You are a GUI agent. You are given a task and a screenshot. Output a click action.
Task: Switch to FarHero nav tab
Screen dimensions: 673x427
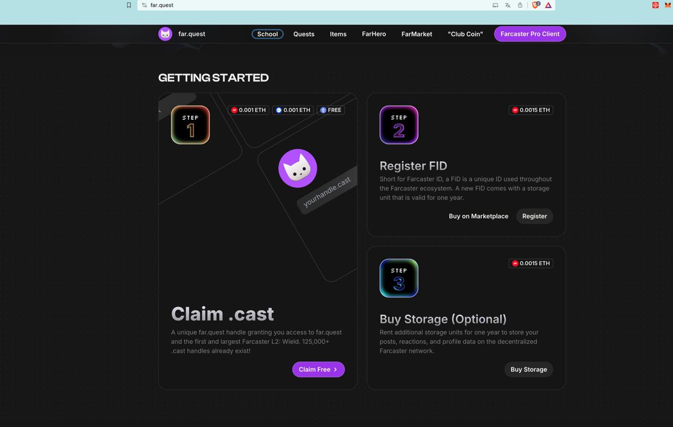click(374, 34)
